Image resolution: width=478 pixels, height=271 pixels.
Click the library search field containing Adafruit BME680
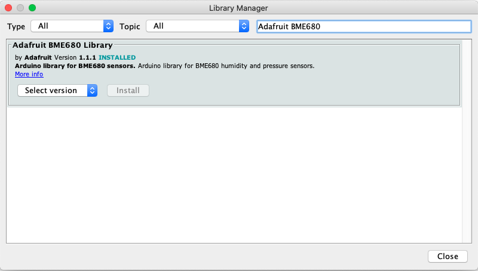click(364, 26)
